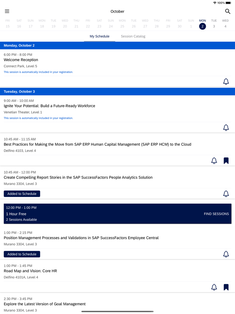Open Road Map and Vision: Core HR
The height and width of the screenshot is (314, 235).
point(31,271)
